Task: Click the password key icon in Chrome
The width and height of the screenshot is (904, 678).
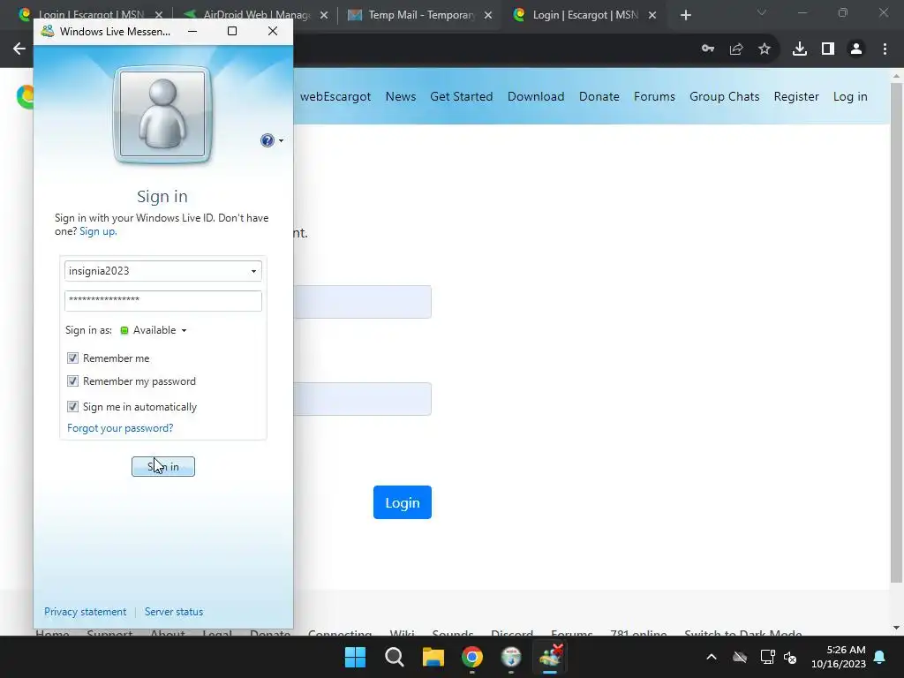Action: point(708,49)
